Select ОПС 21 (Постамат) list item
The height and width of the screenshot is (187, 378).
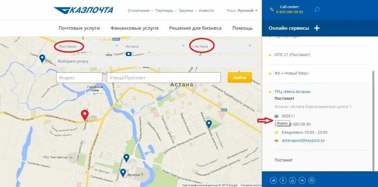[292, 55]
